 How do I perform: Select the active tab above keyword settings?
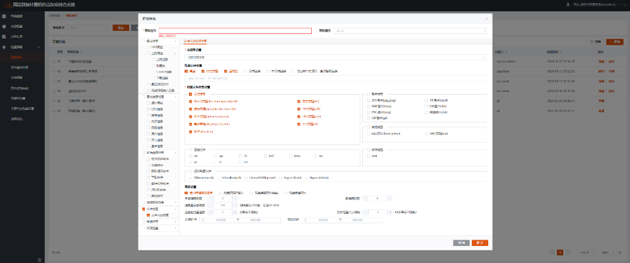[x=195, y=40]
